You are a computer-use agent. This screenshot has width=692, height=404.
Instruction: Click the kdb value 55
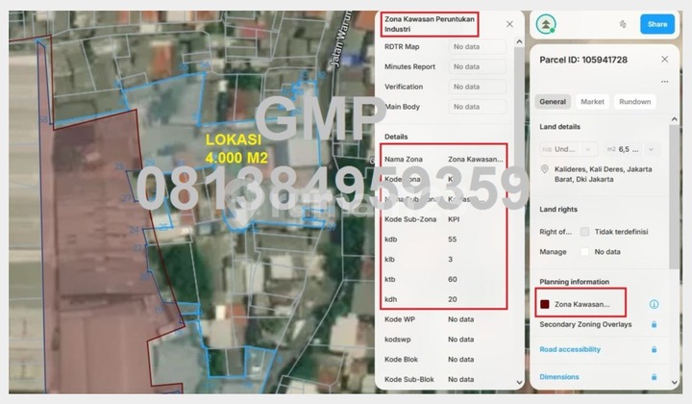[453, 240]
